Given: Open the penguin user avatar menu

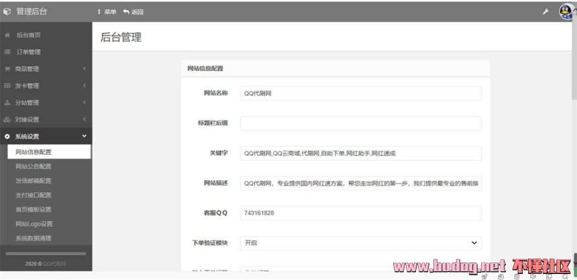Looking at the screenshot, I should (x=567, y=12).
